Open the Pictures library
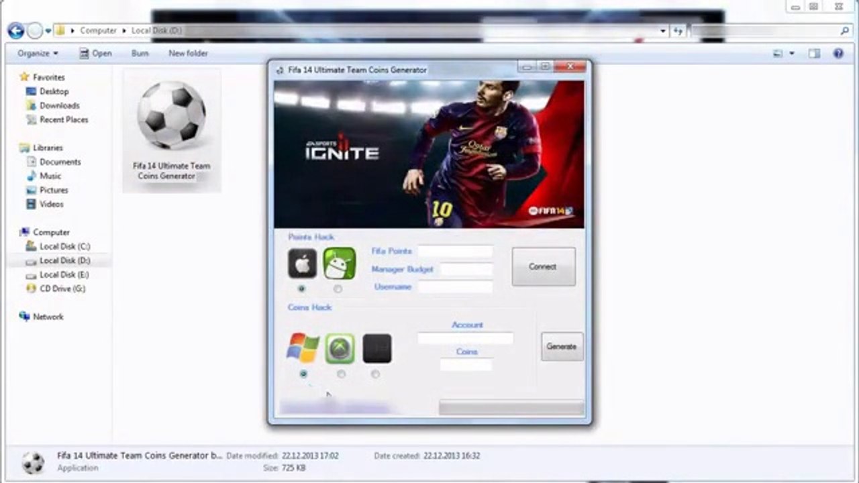Viewport: 859px width, 483px height. (x=46, y=190)
